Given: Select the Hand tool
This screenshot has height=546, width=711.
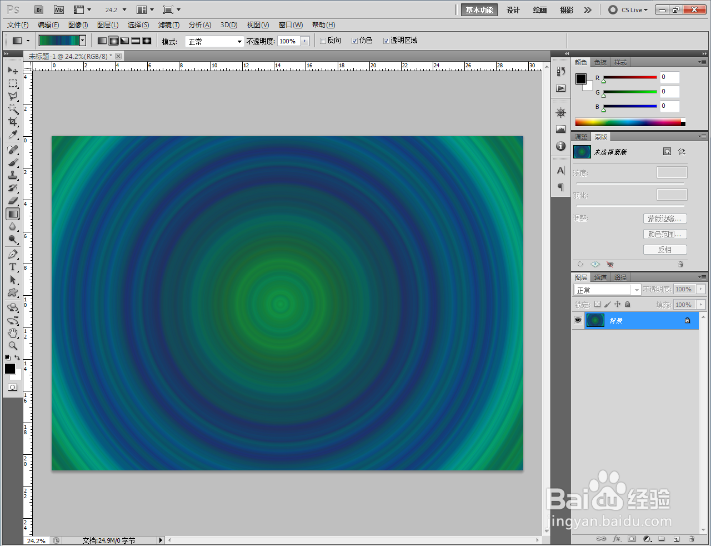Looking at the screenshot, I should pyautogui.click(x=13, y=334).
